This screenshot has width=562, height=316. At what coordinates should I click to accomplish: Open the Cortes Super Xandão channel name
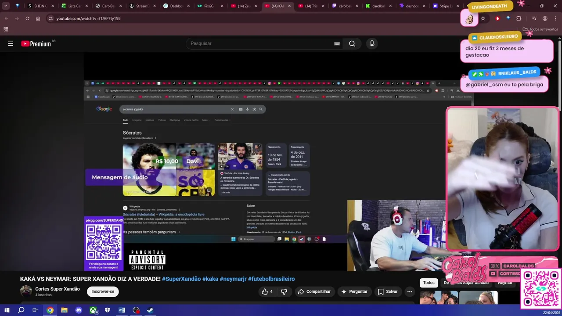click(x=58, y=289)
